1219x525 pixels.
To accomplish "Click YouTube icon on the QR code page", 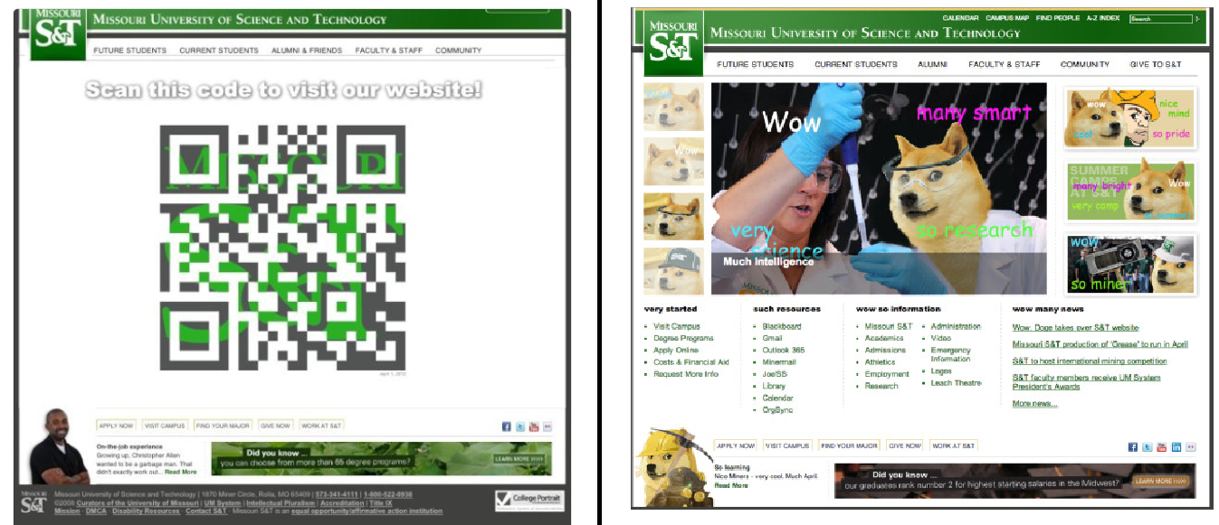I will [x=534, y=427].
